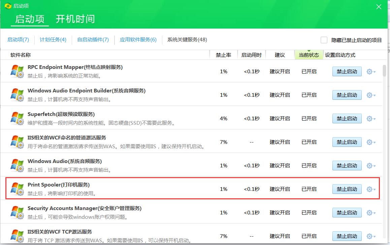Open the 系统关键服务(48) tab

[187, 40]
